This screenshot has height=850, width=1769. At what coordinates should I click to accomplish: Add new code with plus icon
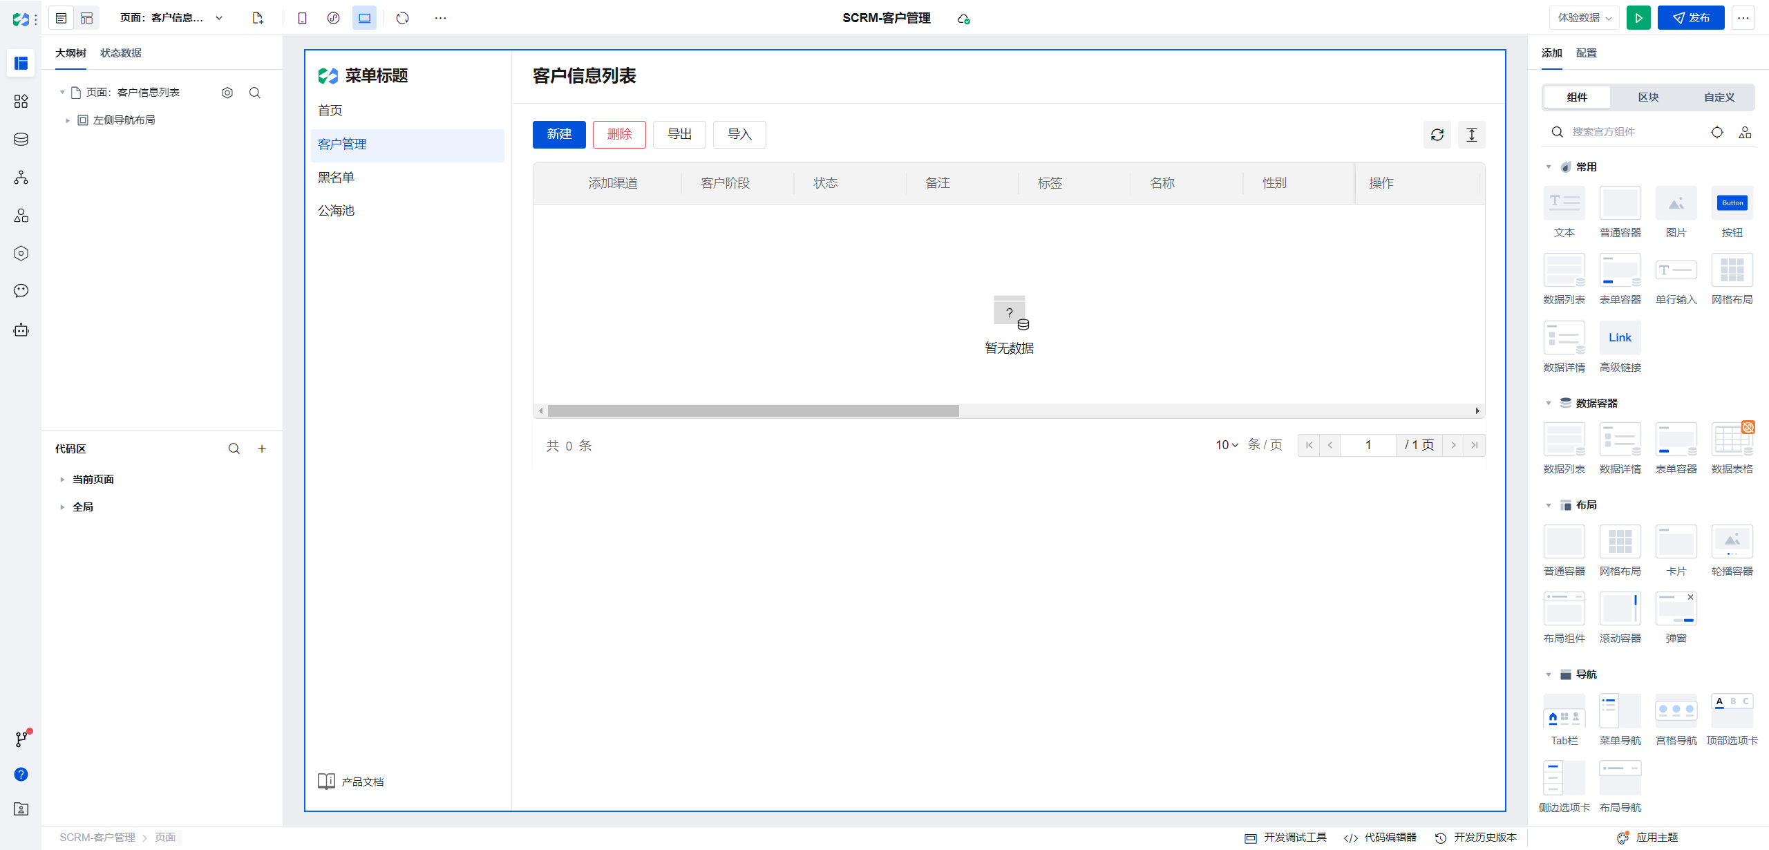pos(262,448)
